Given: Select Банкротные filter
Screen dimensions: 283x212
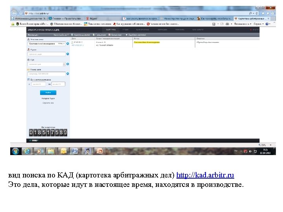Looking at the screenshot, I should [115, 35].
